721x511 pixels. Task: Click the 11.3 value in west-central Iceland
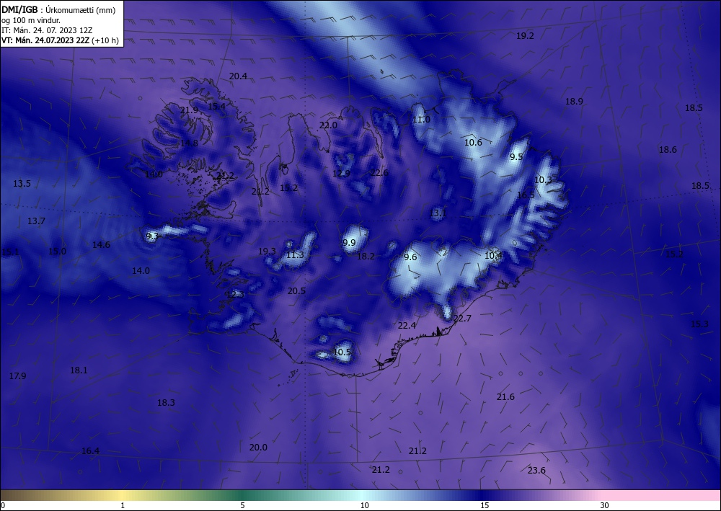point(295,255)
